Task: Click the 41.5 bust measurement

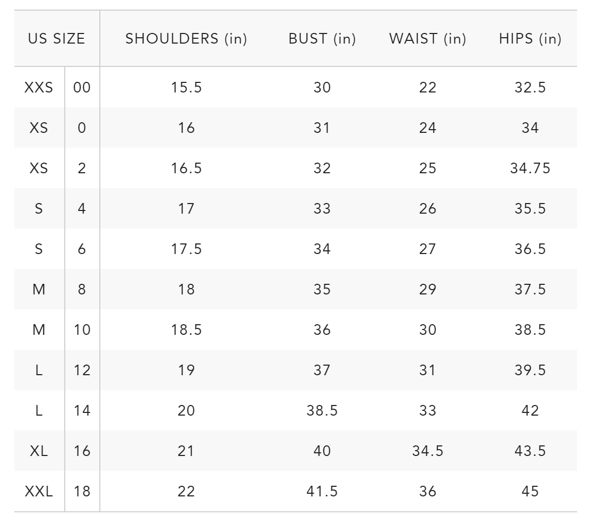Action: click(x=322, y=492)
